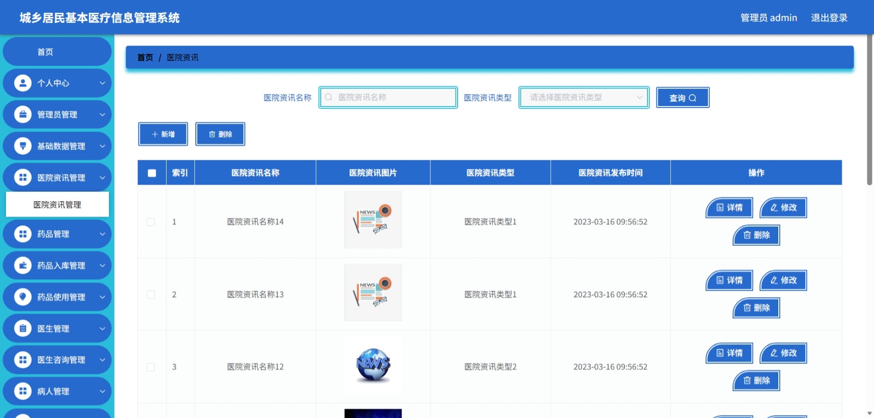This screenshot has width=874, height=418.
Task: Expand the 药品管理 menu chevron
Action: pyautogui.click(x=102, y=234)
